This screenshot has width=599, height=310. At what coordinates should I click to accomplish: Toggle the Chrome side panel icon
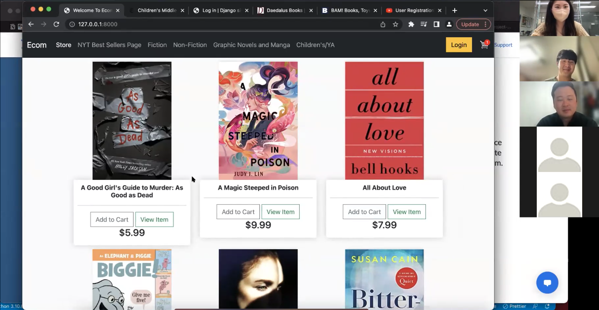click(x=436, y=24)
